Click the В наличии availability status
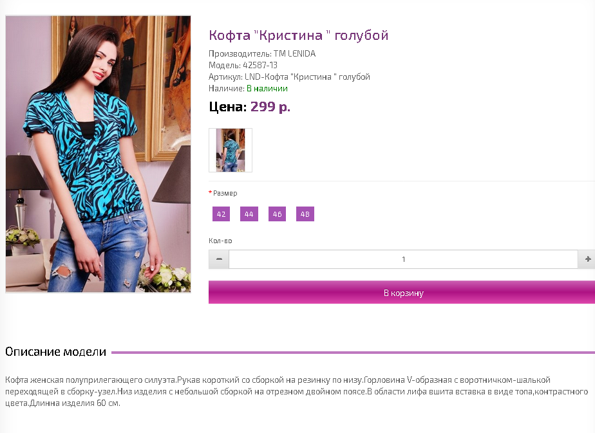Viewport: 595px width, 433px height. 267,88
